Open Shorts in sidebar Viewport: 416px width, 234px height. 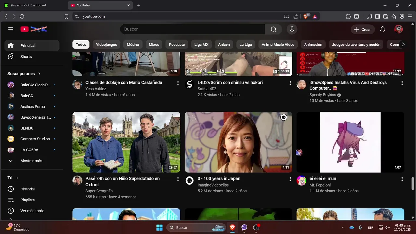tap(32, 56)
